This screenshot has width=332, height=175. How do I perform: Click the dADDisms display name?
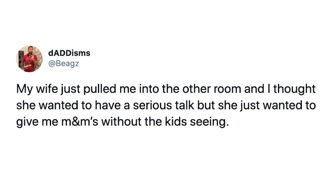click(69, 53)
